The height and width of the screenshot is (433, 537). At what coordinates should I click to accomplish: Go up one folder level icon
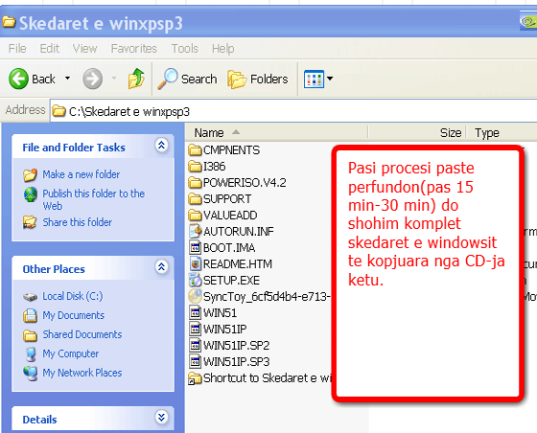[136, 79]
